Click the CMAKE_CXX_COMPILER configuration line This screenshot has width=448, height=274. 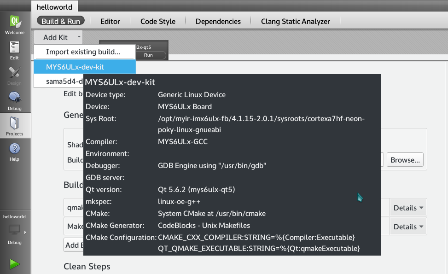(256, 238)
